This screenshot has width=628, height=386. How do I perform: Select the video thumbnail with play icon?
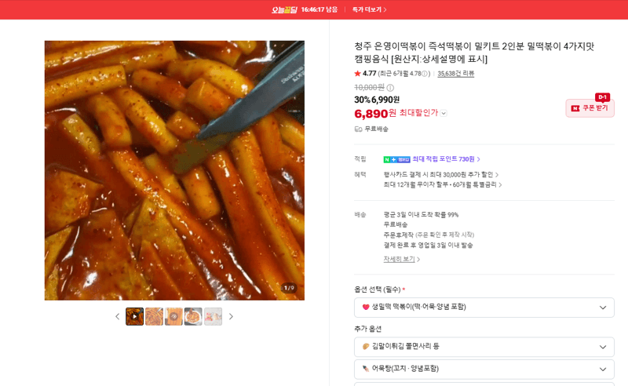pos(134,316)
